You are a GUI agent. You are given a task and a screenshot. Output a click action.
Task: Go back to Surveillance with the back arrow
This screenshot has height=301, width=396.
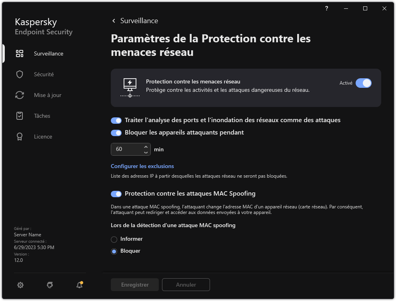[x=113, y=20]
